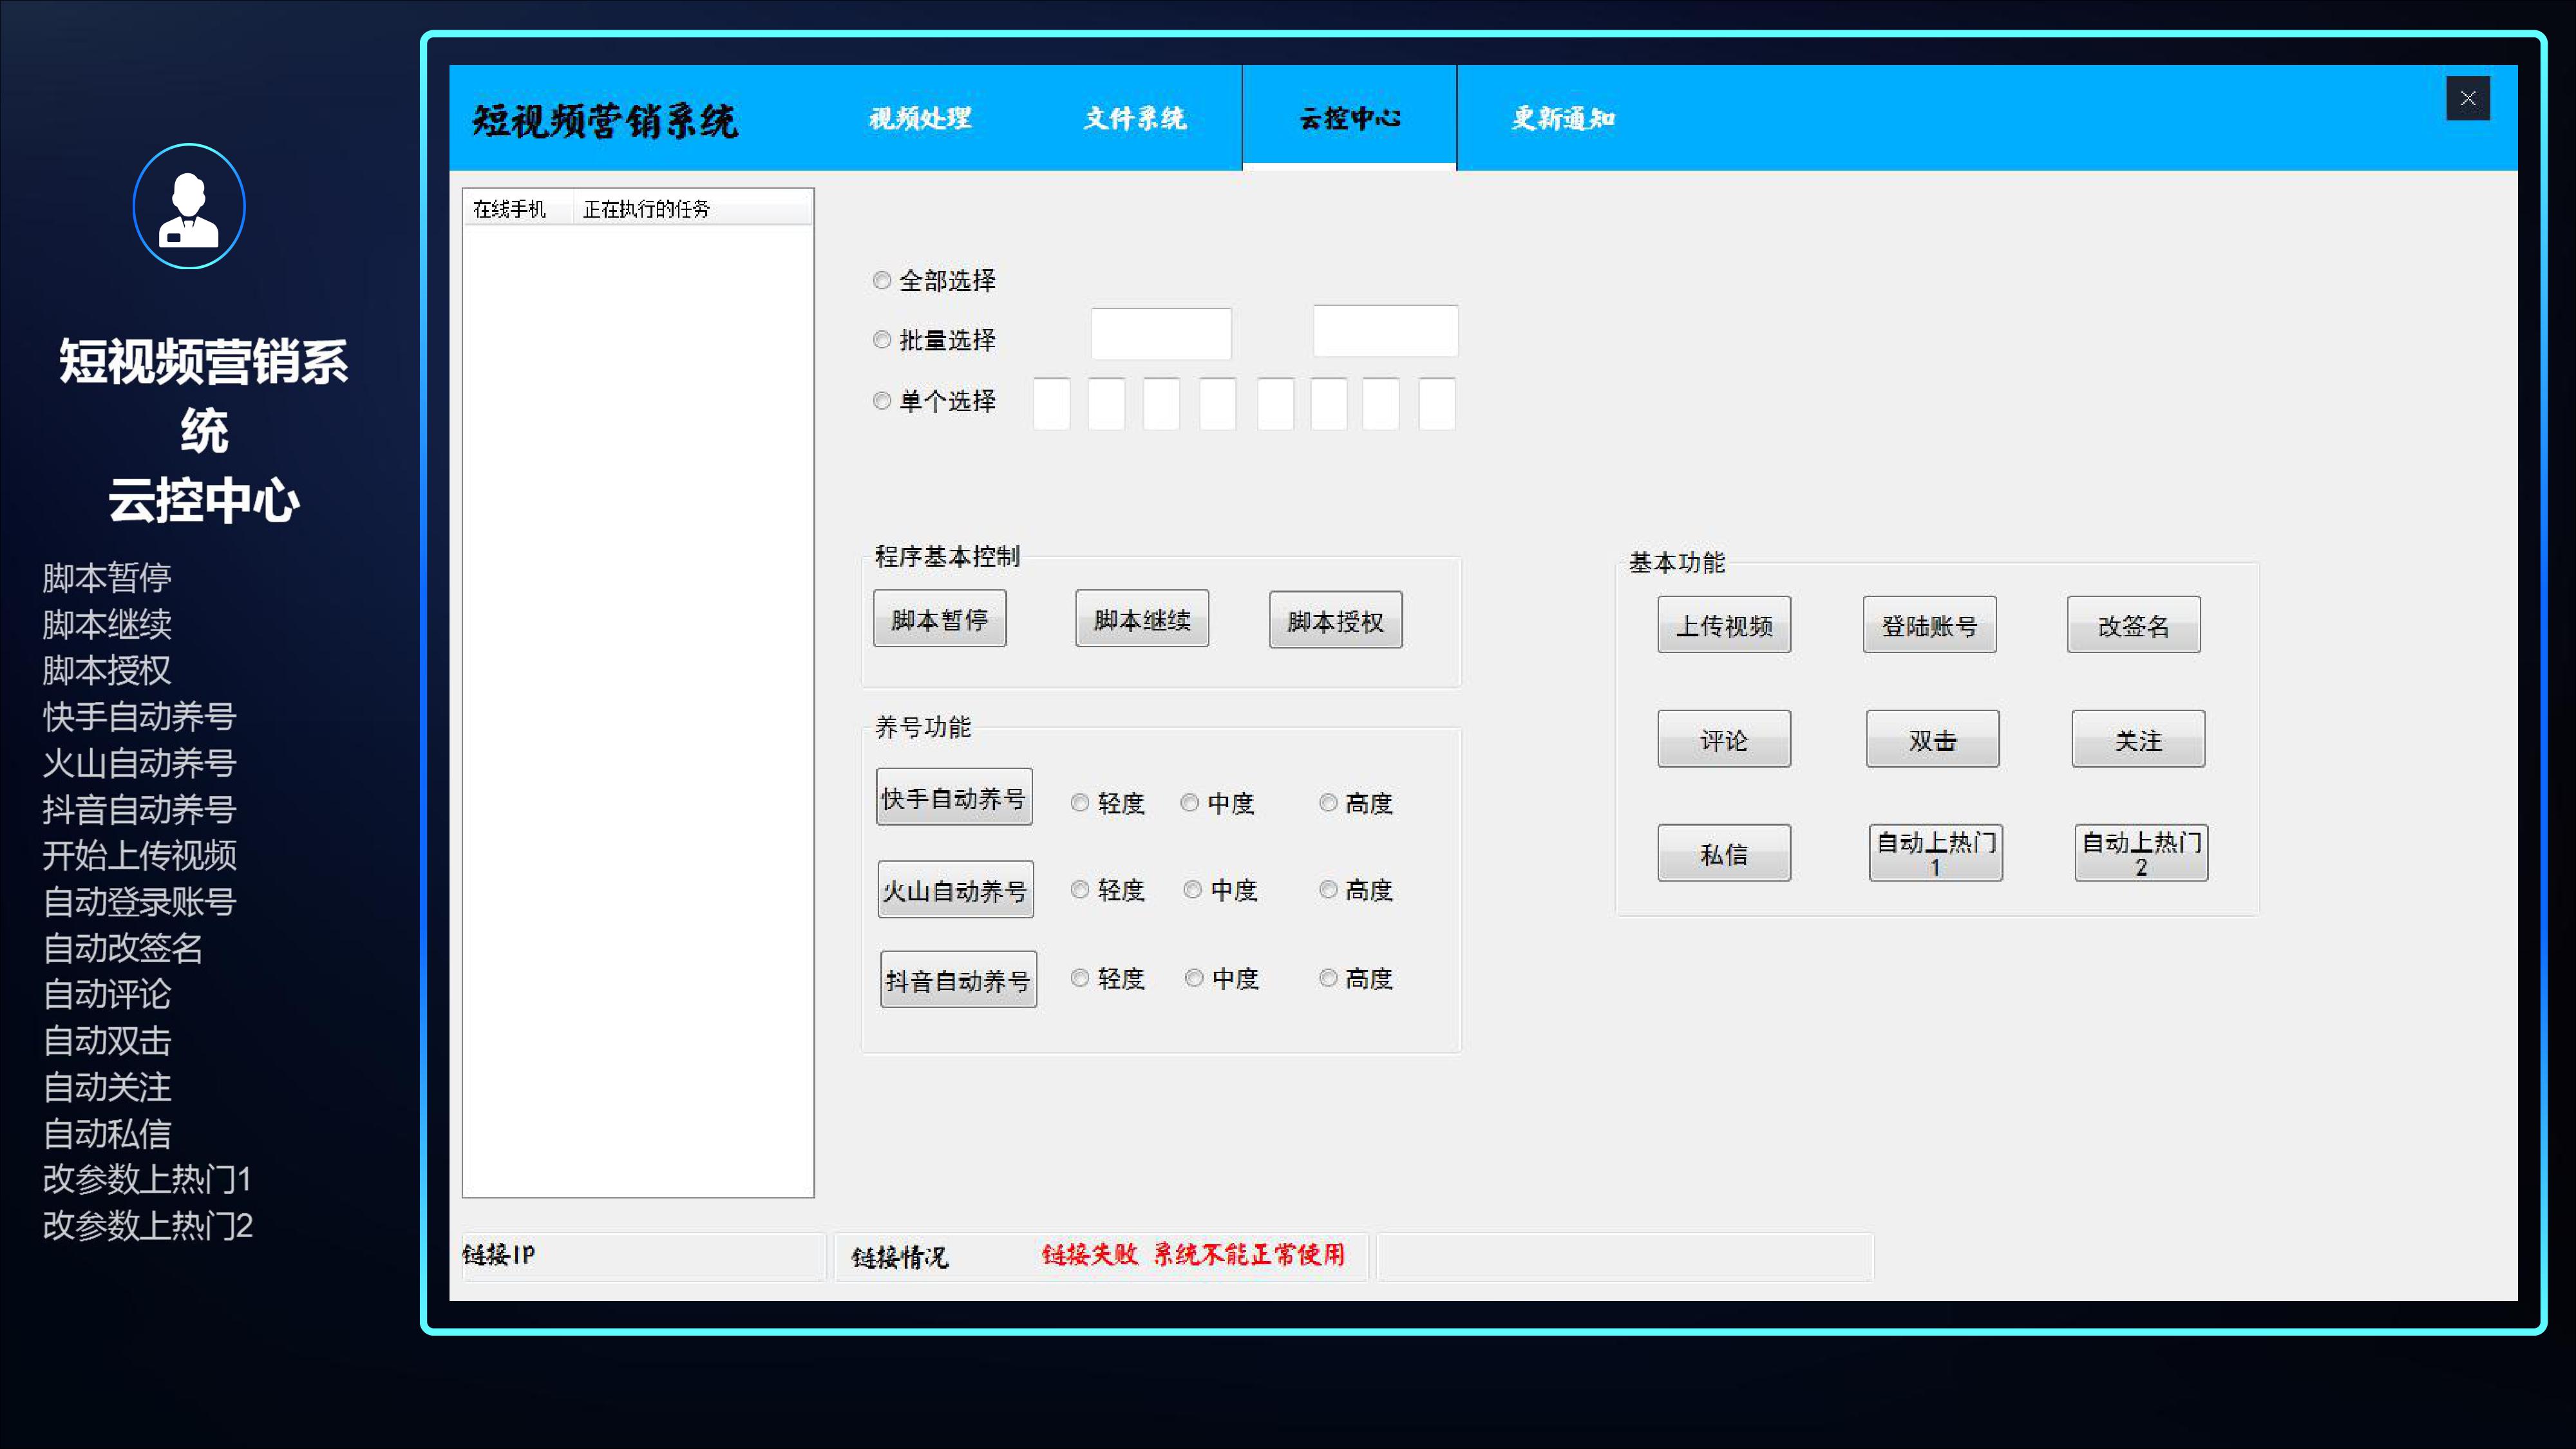Screen dimensions: 2576x1449
Task: Click the 在线手机 column header
Action: [x=517, y=208]
